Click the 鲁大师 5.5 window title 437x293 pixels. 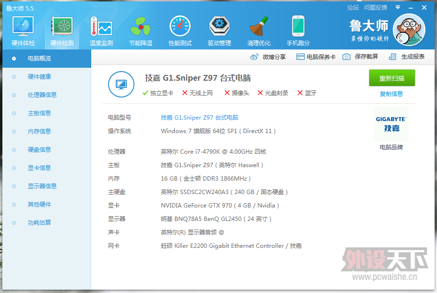pyautogui.click(x=20, y=9)
